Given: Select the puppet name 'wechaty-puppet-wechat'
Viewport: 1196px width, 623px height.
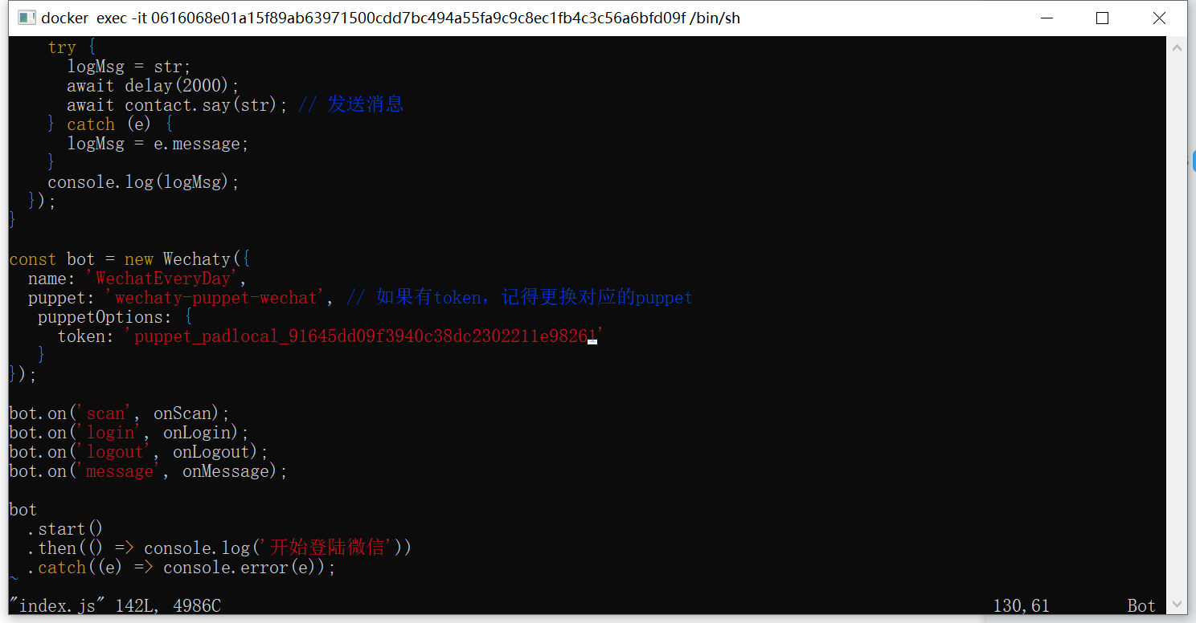Looking at the screenshot, I should pos(215,297).
